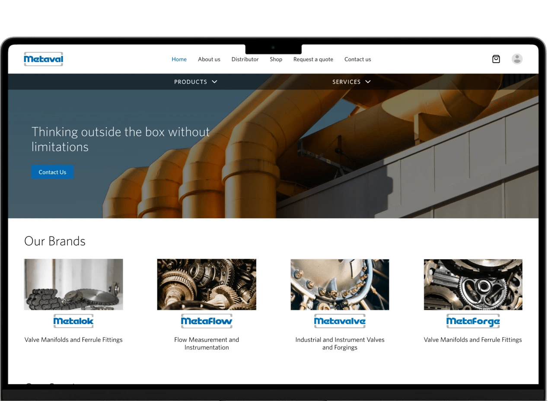This screenshot has width=548, height=401.
Task: Open the user profile avatar
Action: point(517,59)
